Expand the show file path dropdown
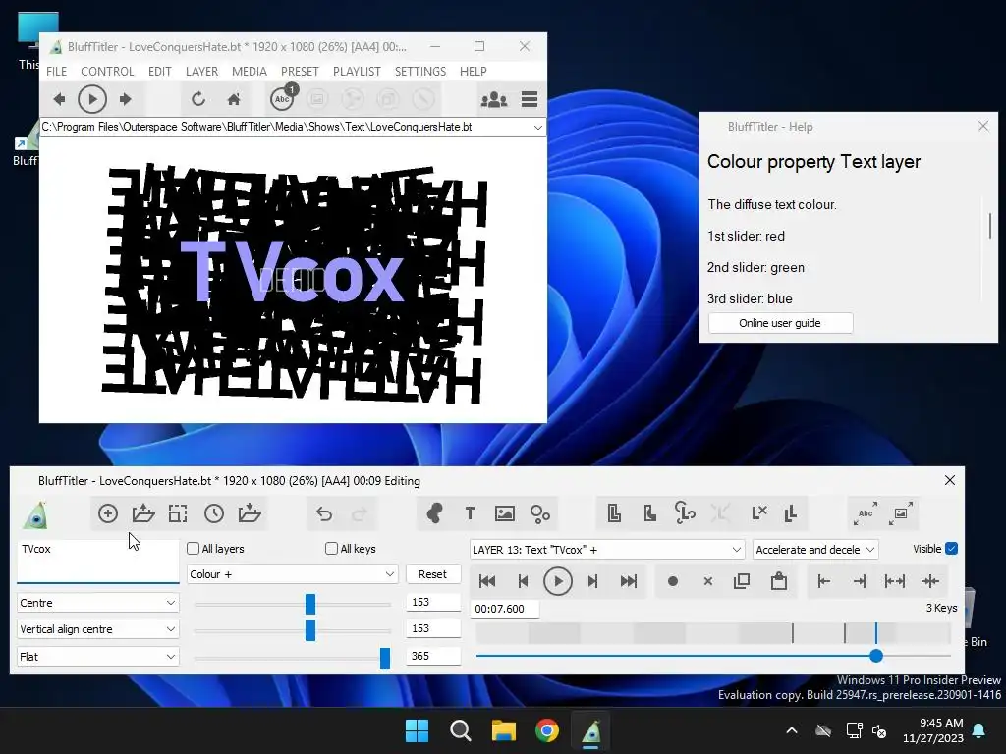Image resolution: width=1006 pixels, height=754 pixels. pos(537,127)
